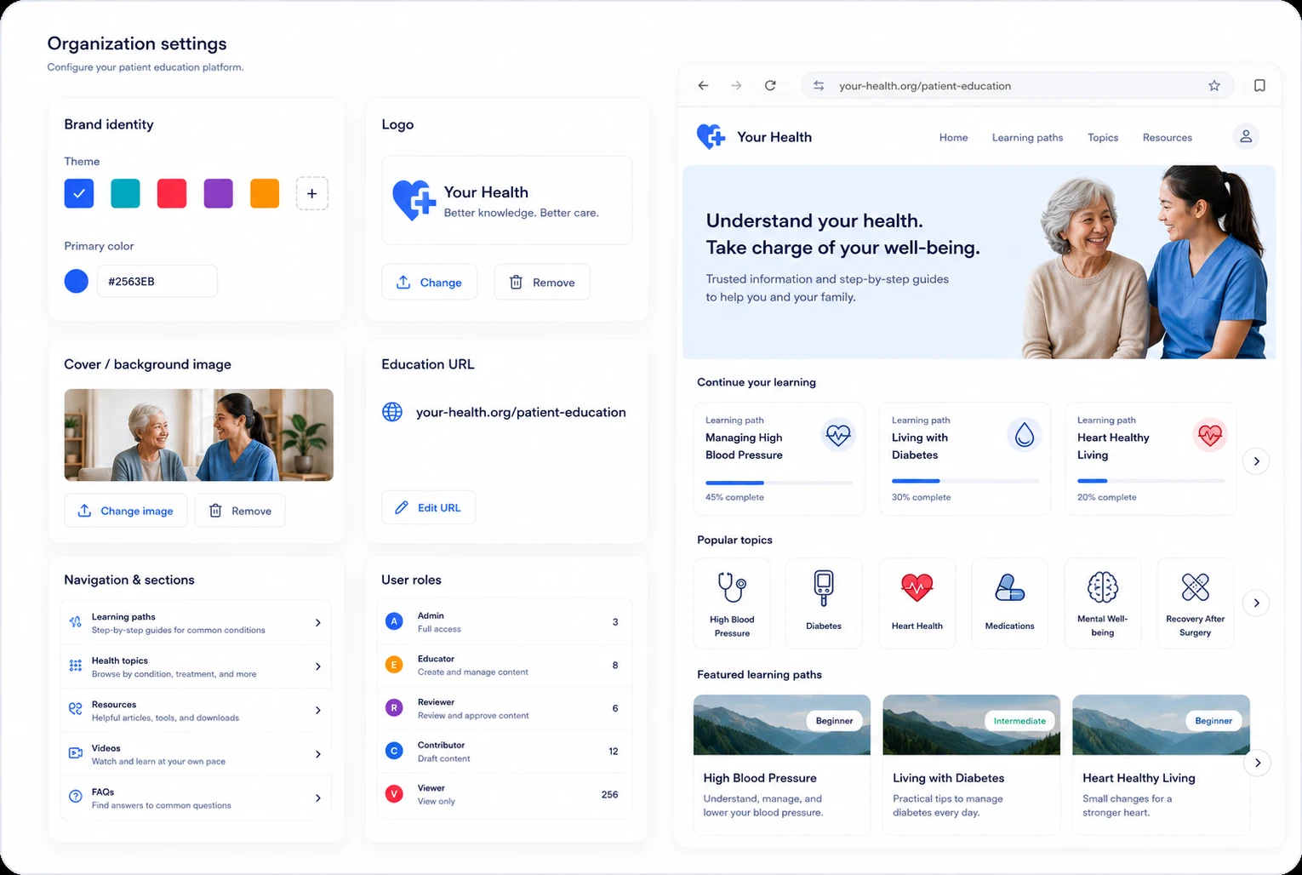The height and width of the screenshot is (875, 1302).
Task: Expand the Videos navigation row
Action: pyautogui.click(x=196, y=754)
